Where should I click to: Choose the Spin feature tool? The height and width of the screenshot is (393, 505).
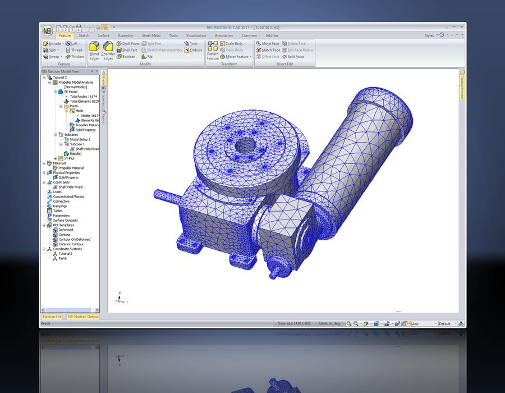[51, 51]
